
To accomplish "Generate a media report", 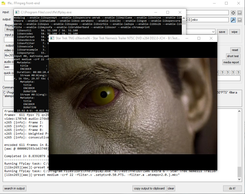I will (231, 62).
